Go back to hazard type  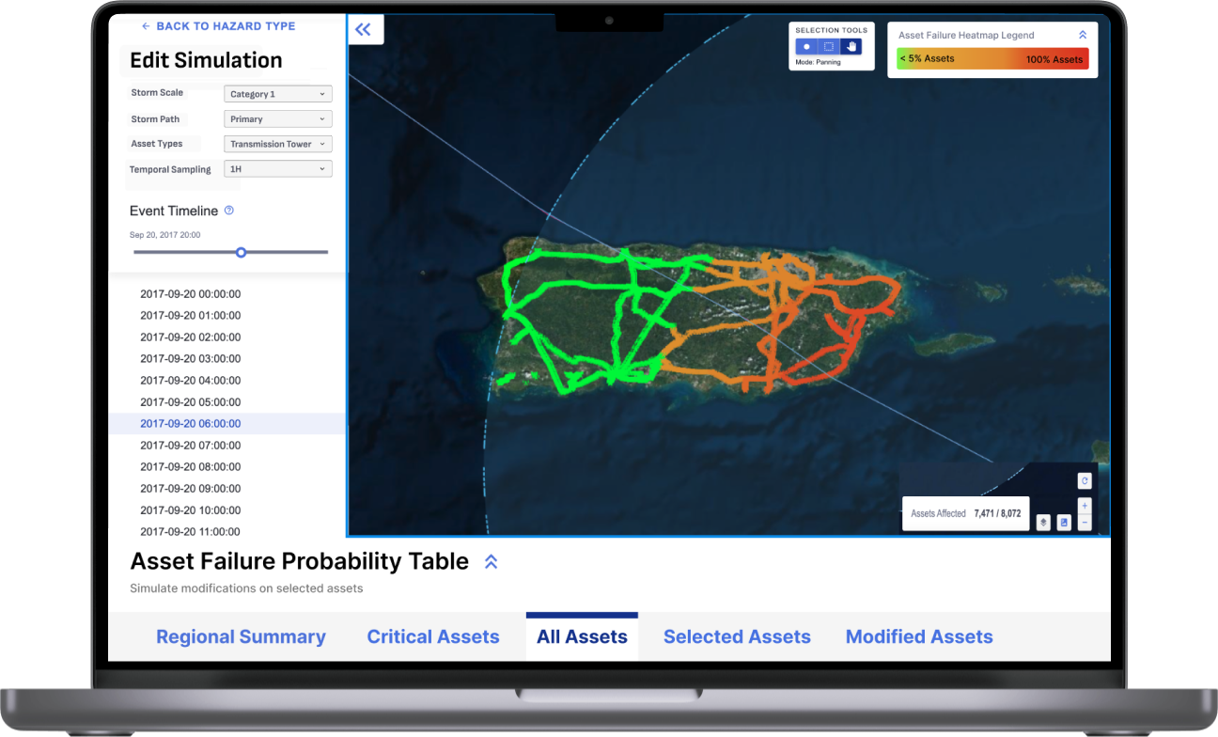(x=218, y=26)
